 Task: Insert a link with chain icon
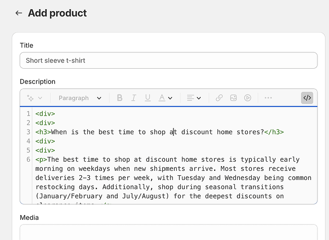click(x=219, y=98)
